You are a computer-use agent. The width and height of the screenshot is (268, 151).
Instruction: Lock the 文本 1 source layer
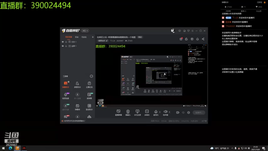pyautogui.click(x=66, y=42)
